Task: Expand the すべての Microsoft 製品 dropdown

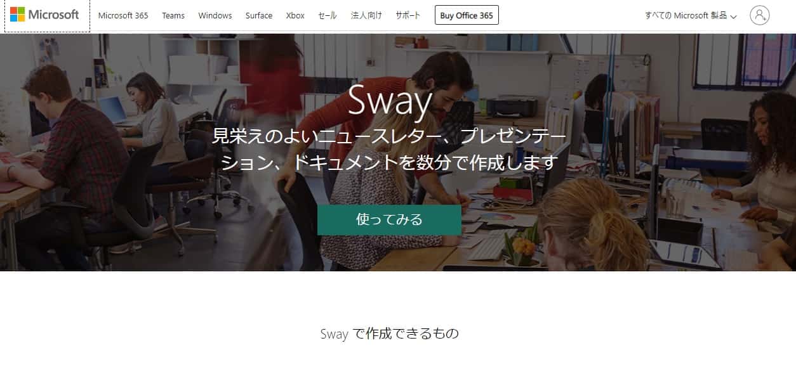Action: tap(691, 16)
